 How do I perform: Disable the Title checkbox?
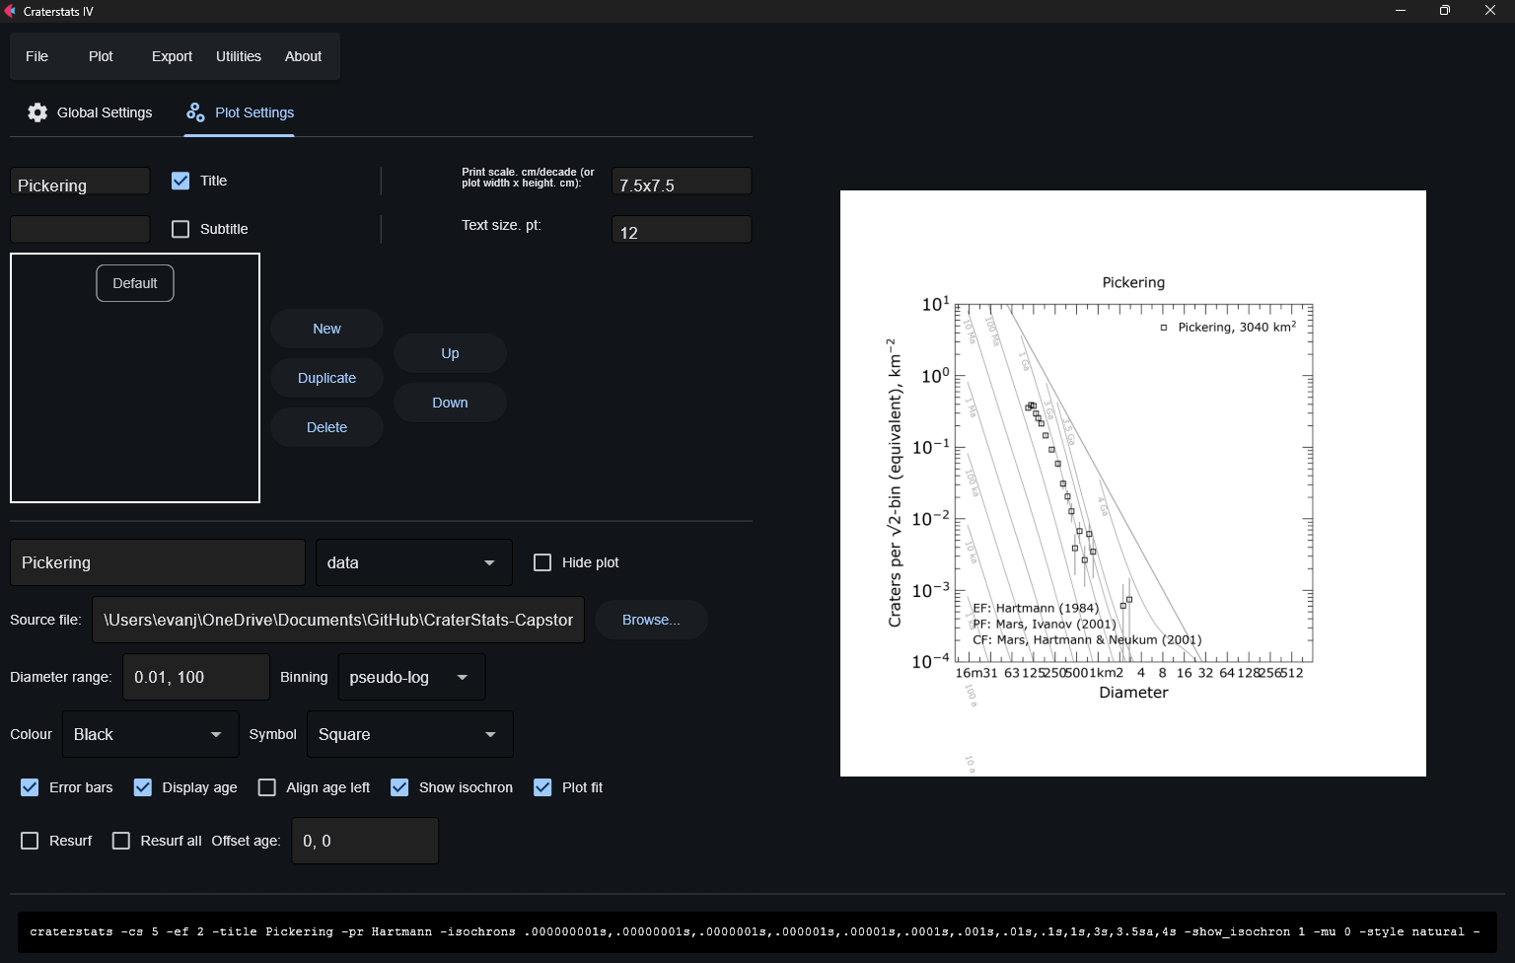(x=180, y=181)
